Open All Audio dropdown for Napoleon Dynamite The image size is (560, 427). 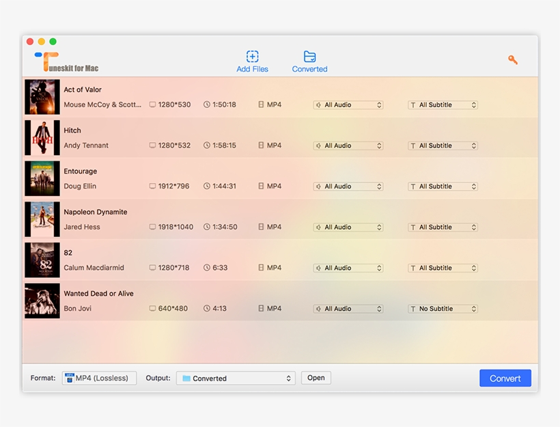348,228
